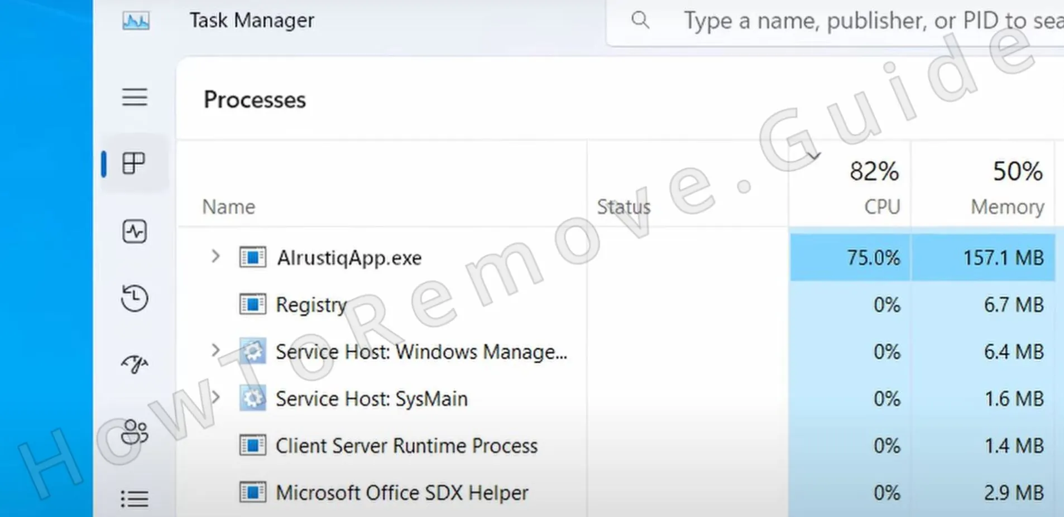
Task: Select the Service Host: SysMain row
Action: coord(616,398)
